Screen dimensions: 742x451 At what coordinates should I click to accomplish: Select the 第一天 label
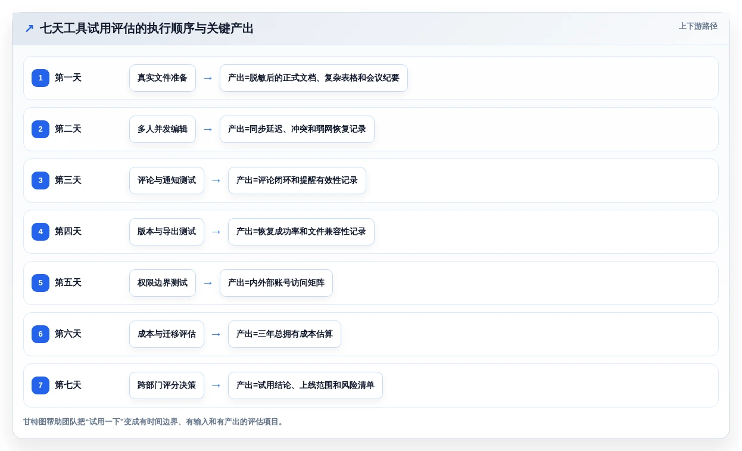point(68,78)
